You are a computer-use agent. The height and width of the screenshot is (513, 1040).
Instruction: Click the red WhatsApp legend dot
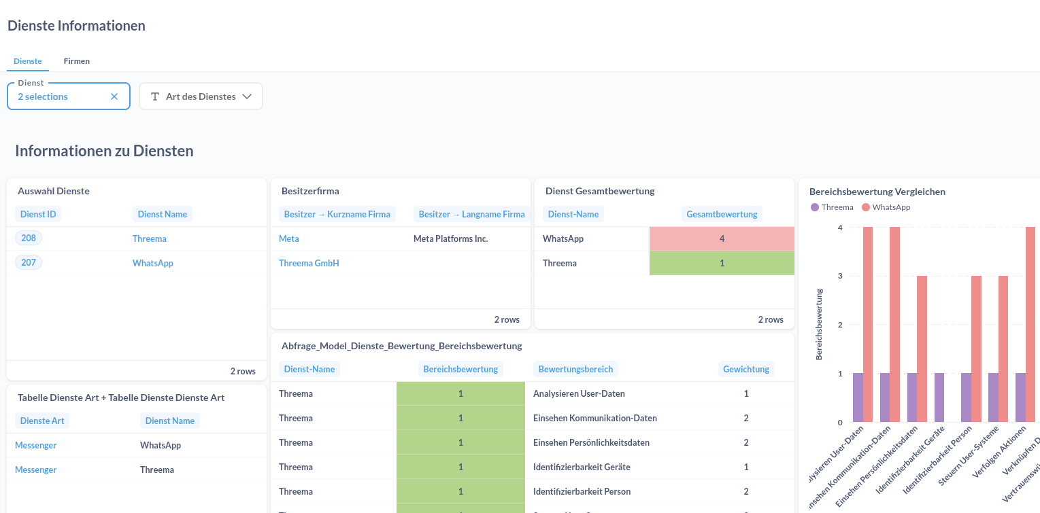click(866, 207)
